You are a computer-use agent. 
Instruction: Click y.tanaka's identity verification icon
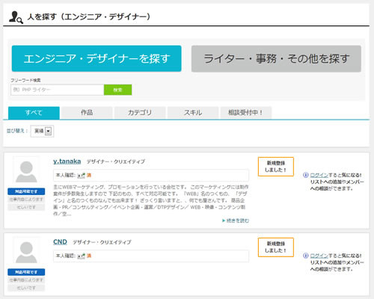coord(81,176)
